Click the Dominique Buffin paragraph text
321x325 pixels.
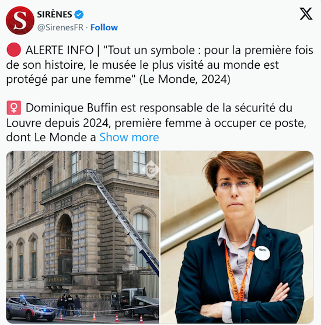[x=156, y=123]
